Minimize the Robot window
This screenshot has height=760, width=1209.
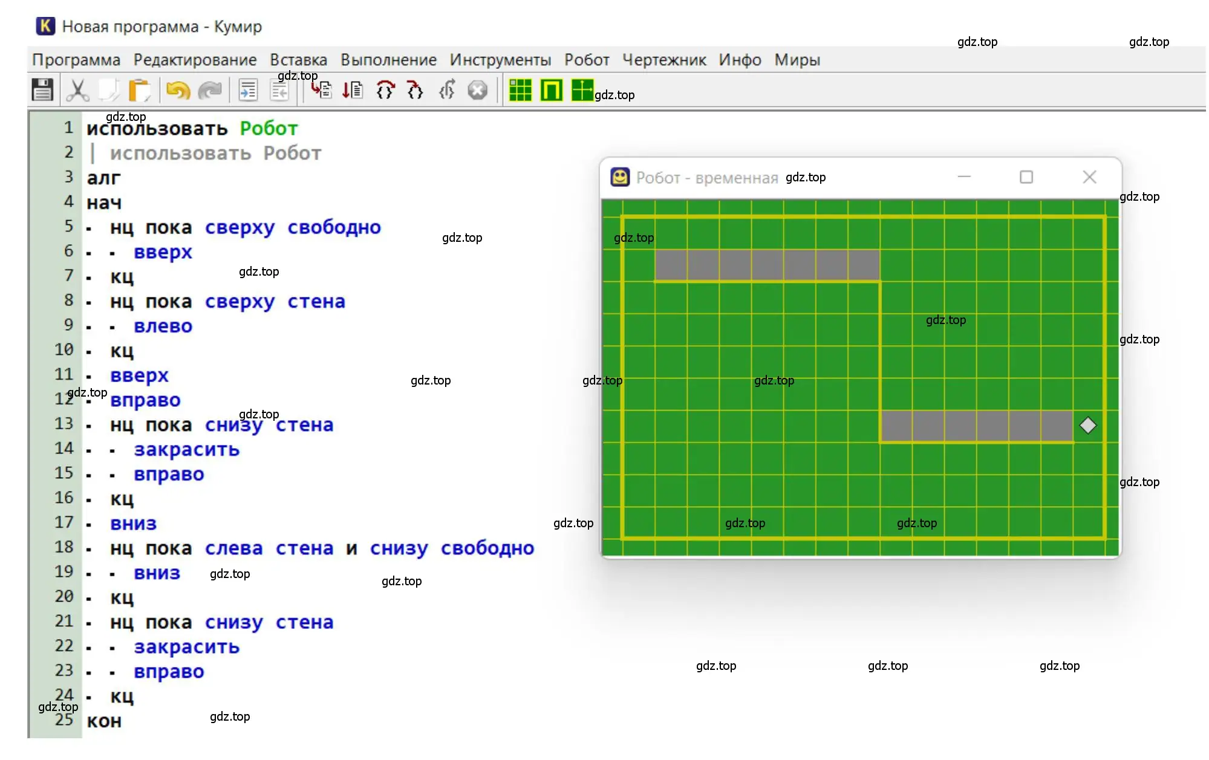pos(964,177)
